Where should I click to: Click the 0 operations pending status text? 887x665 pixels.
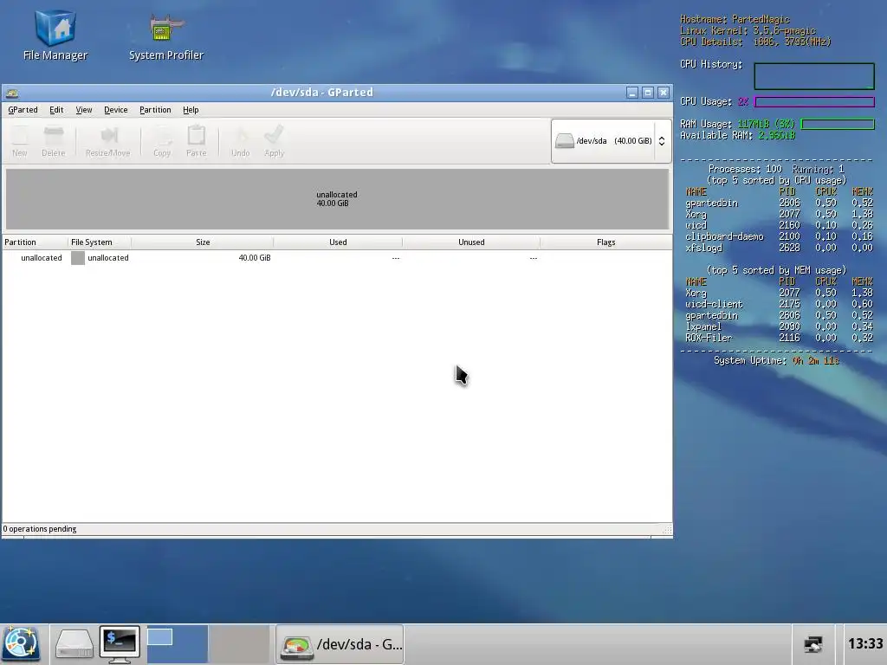point(40,529)
